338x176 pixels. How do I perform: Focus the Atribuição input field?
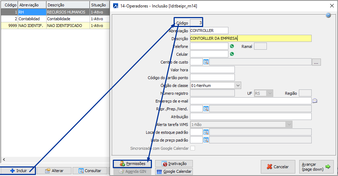point(251,116)
